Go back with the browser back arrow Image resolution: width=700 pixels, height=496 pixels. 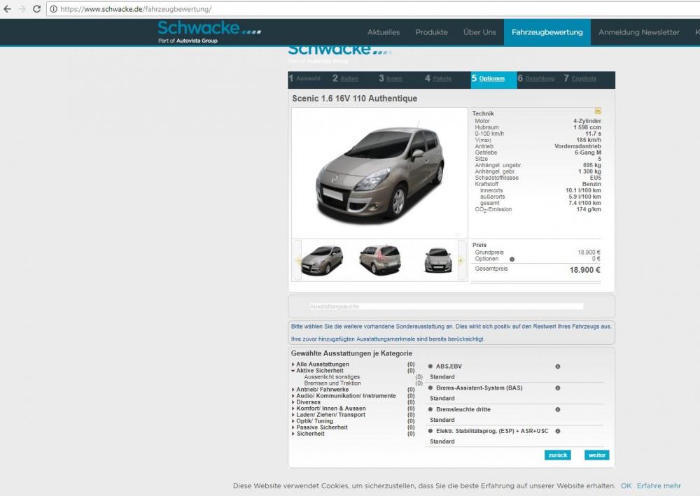[7, 9]
